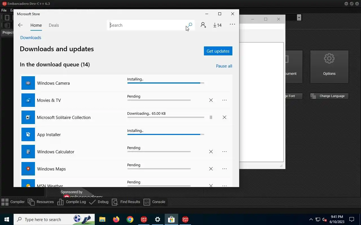The width and height of the screenshot is (361, 225).
Task: Open the Store See more menu
Action: point(232,24)
